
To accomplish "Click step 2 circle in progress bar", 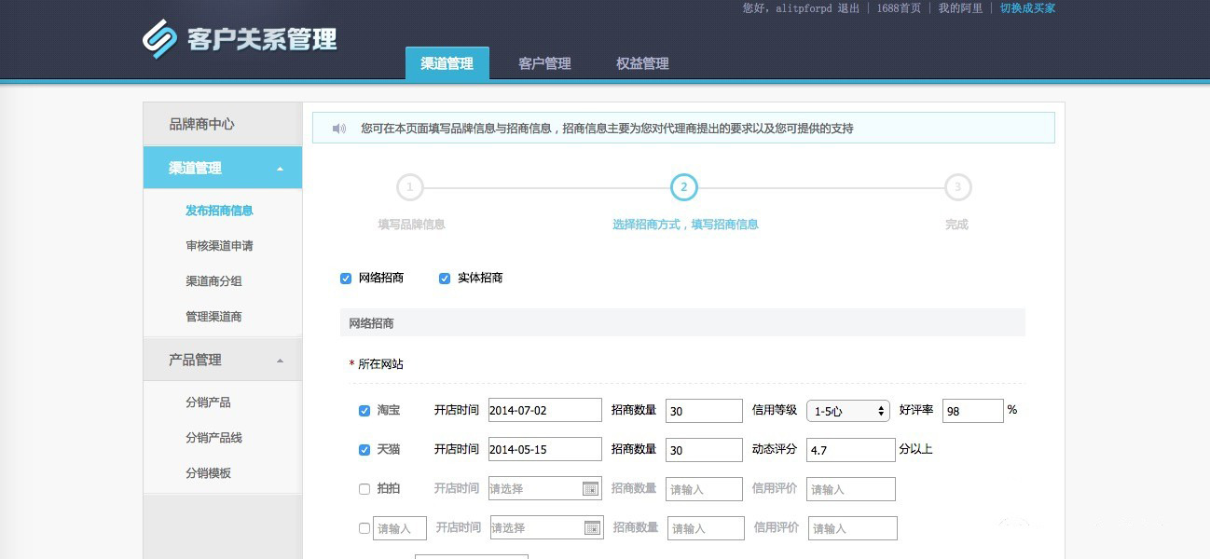I will click(683, 187).
